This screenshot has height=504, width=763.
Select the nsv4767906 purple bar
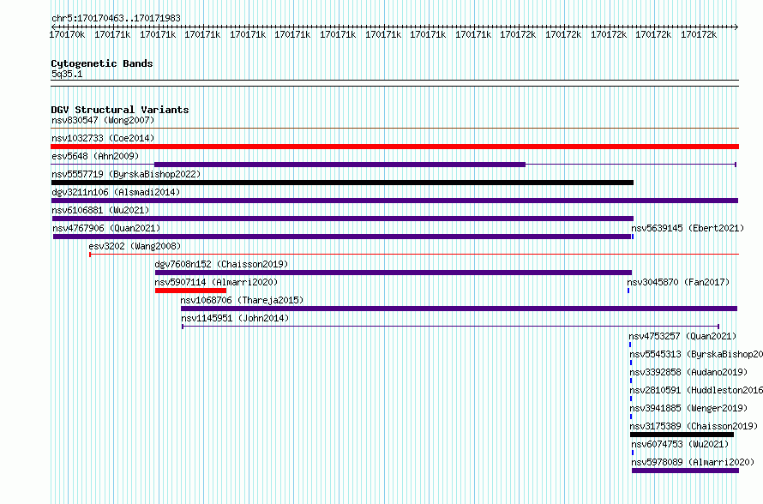342,237
